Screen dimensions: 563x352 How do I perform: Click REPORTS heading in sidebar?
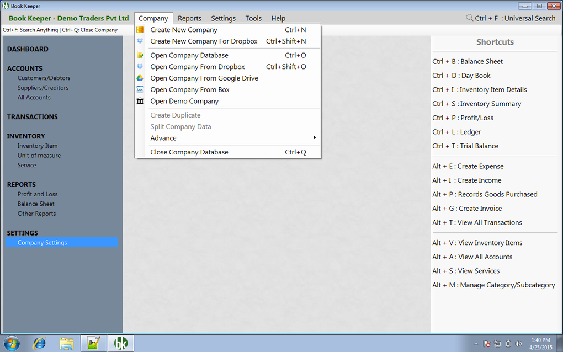21,185
